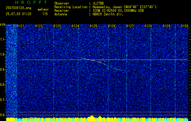Screen dimensions: 191x121
Task: Click the meteor label
Action: point(43,9)
